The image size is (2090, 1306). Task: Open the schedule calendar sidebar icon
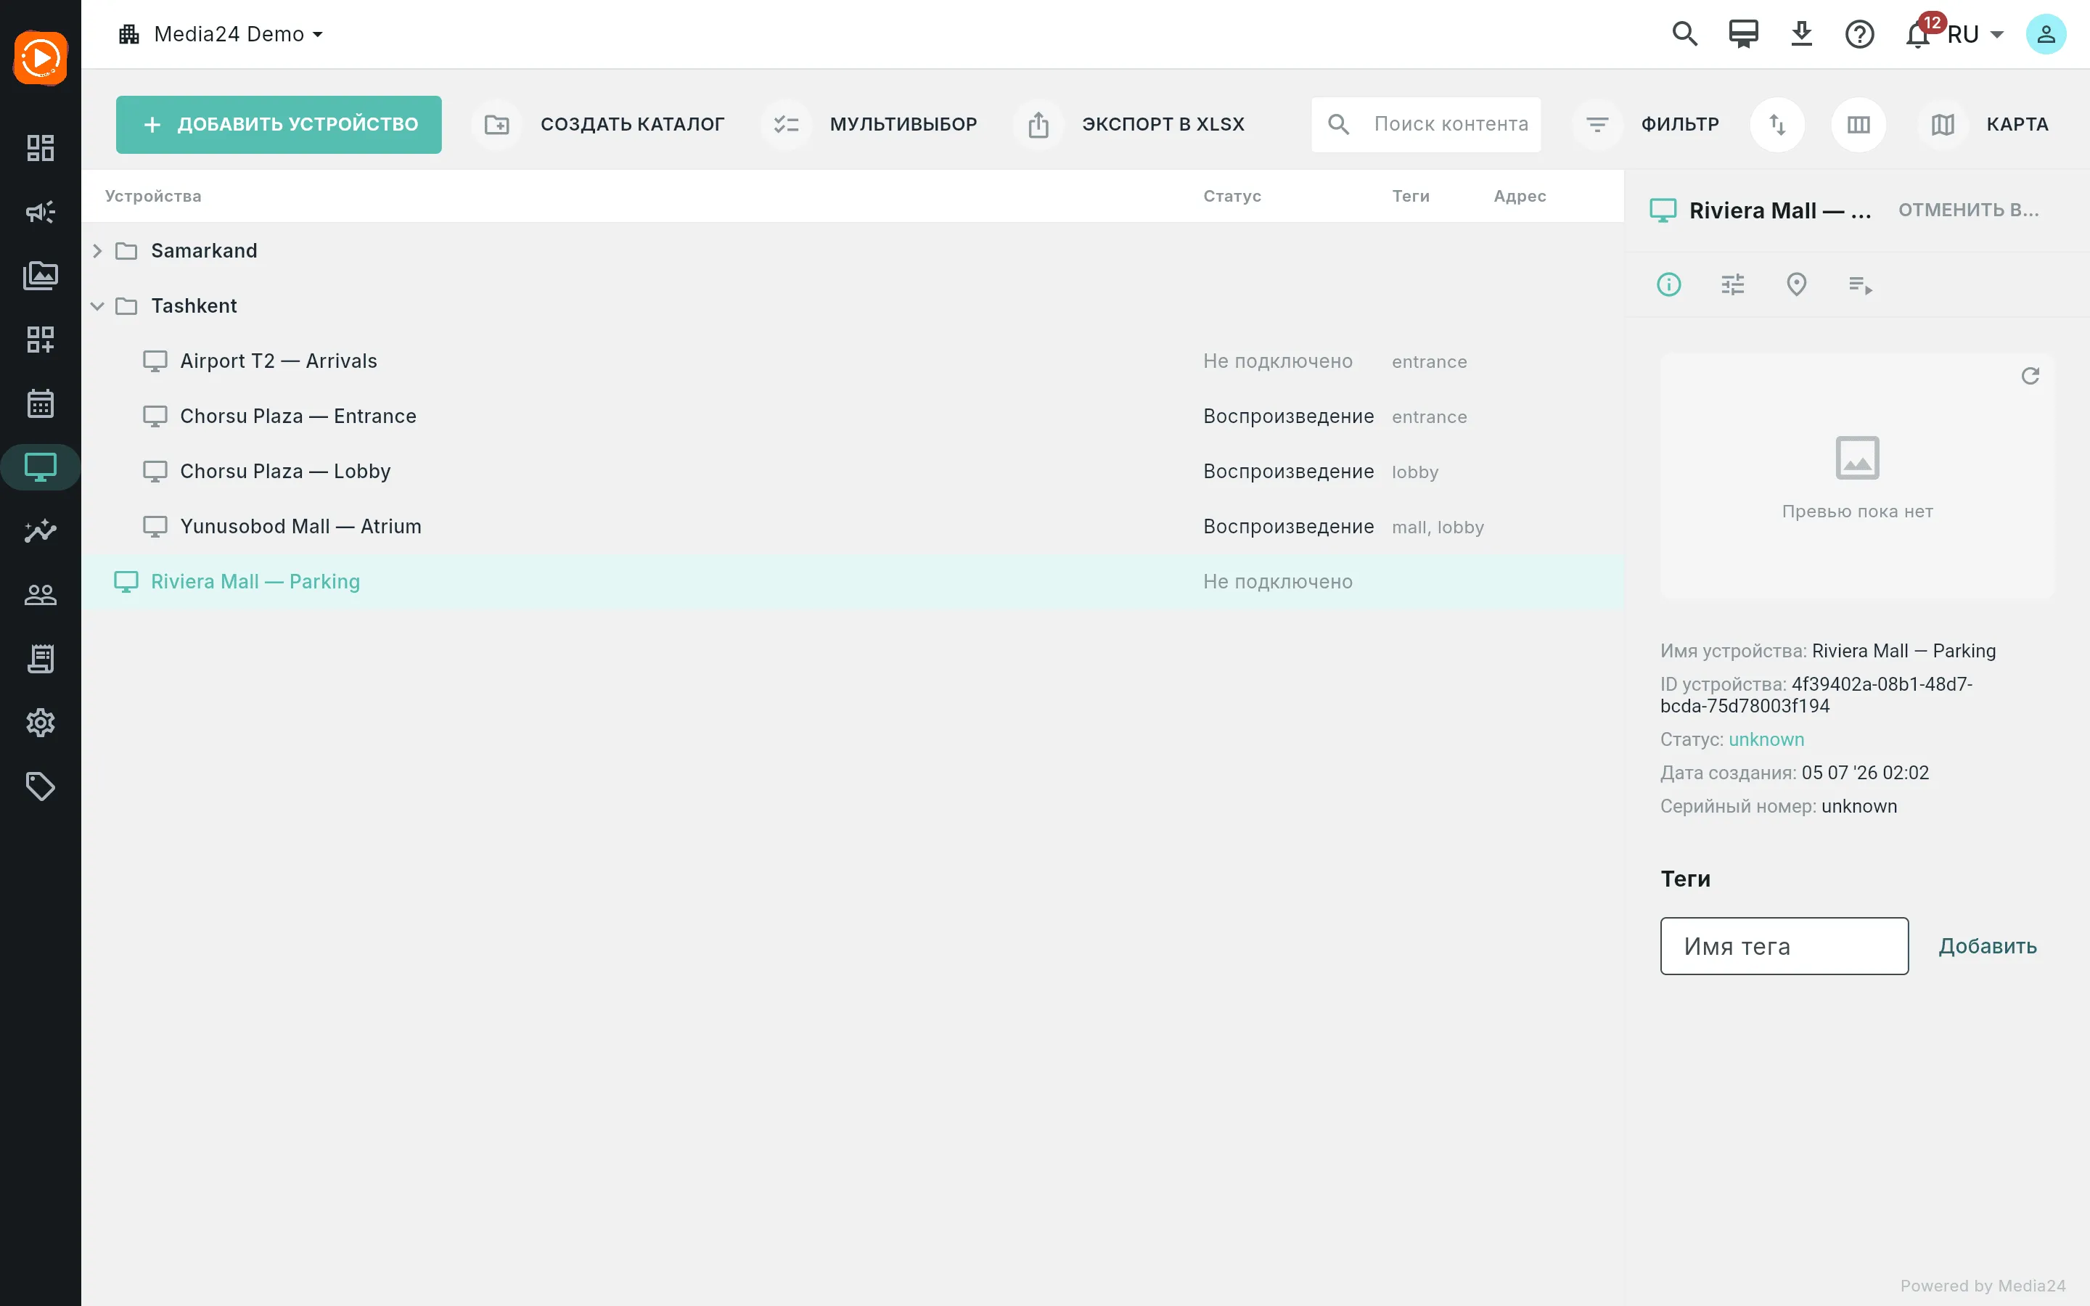41,403
